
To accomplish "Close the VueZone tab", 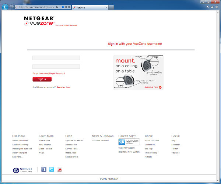I will click(x=106, y=7).
